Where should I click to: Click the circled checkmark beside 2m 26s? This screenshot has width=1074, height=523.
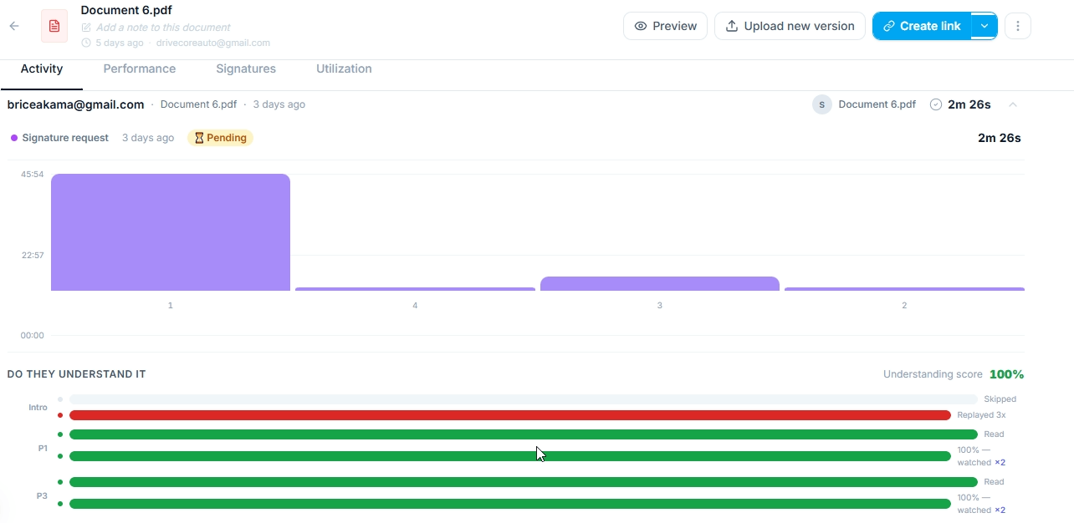[x=934, y=104]
